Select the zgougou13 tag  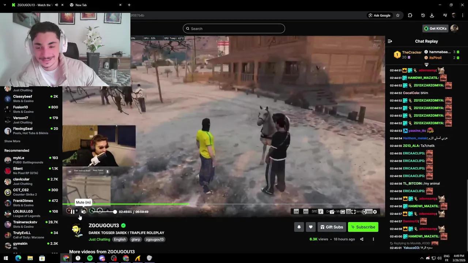click(154, 239)
